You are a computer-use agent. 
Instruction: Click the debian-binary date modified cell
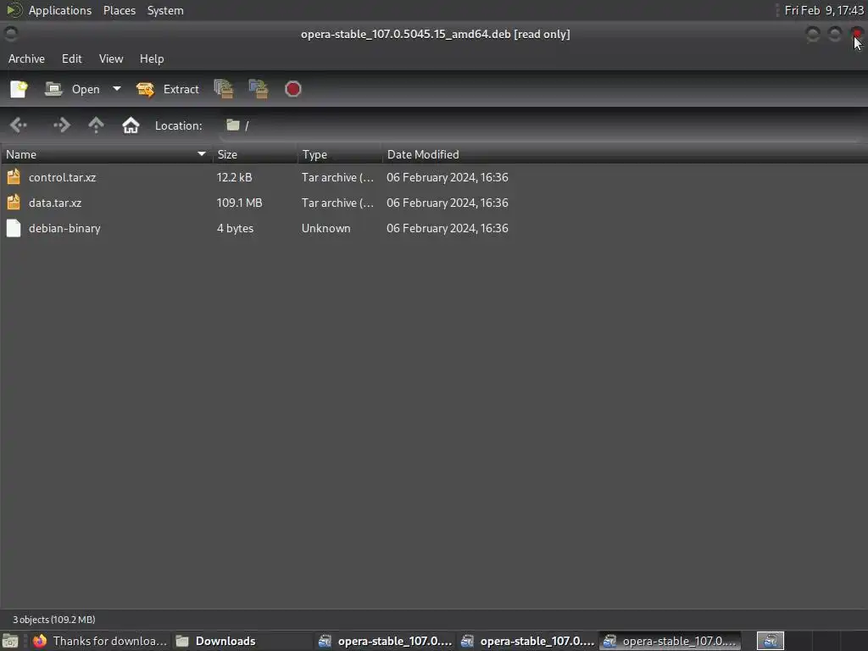[x=448, y=228]
